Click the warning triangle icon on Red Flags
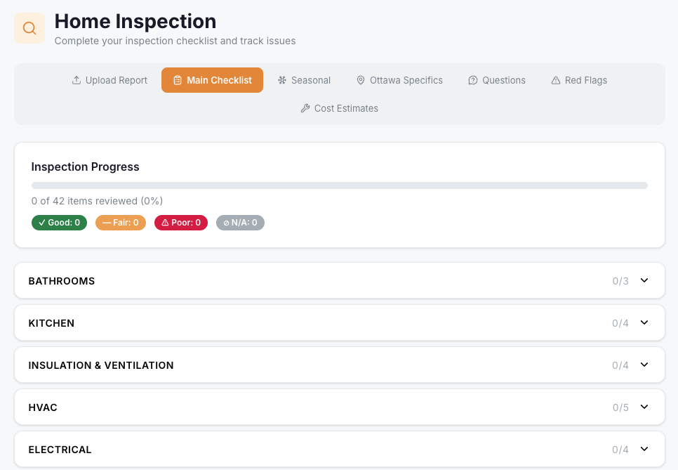The width and height of the screenshot is (678, 470). pos(556,80)
